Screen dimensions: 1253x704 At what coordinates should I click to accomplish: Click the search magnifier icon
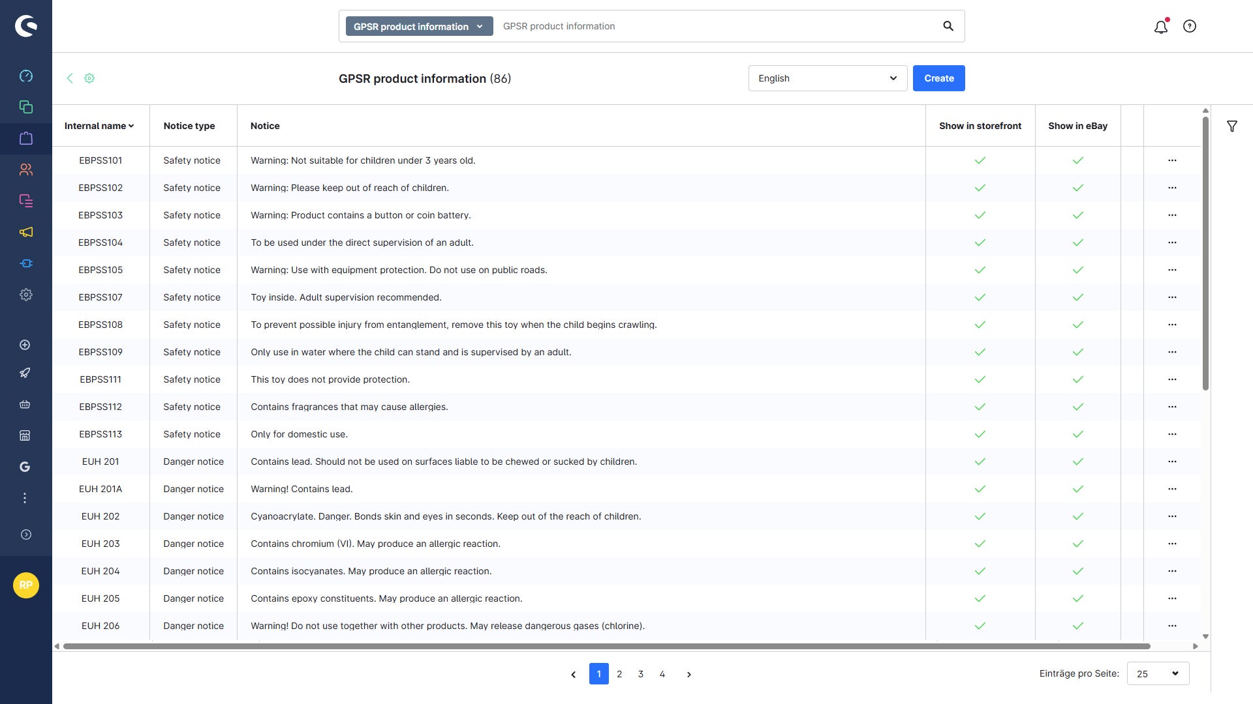point(948,26)
